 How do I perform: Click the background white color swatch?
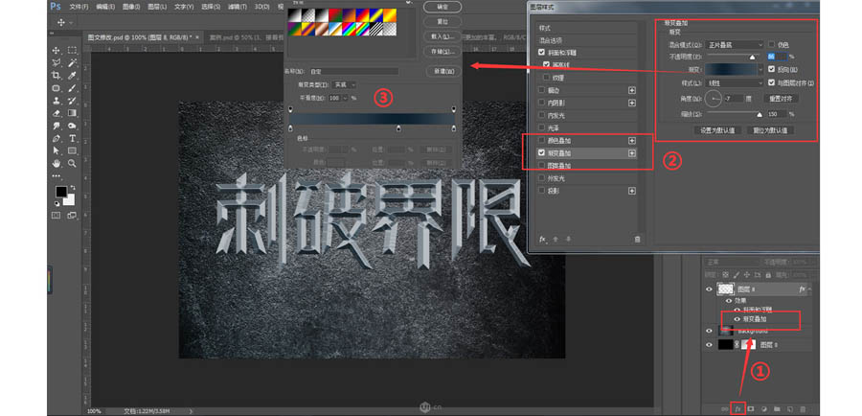[x=69, y=199]
